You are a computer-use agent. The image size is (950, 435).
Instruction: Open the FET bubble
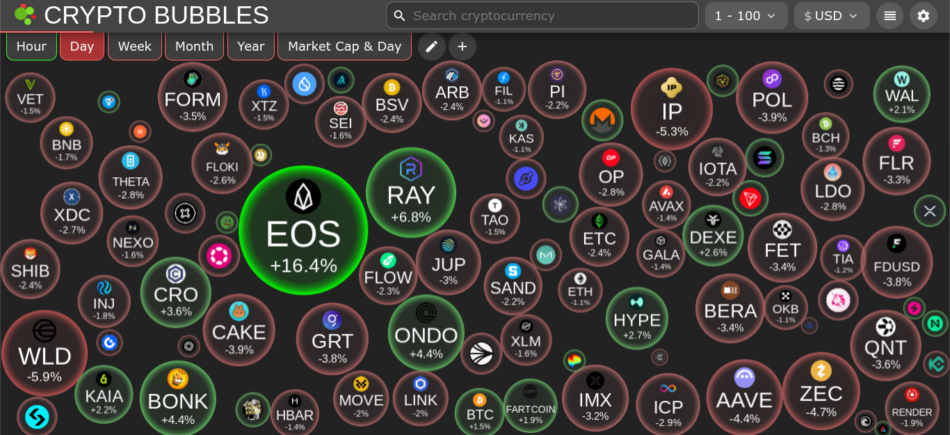(782, 247)
